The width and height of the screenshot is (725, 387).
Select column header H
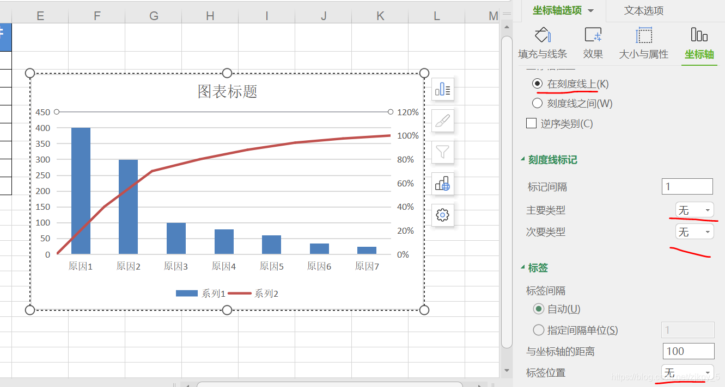pos(210,16)
